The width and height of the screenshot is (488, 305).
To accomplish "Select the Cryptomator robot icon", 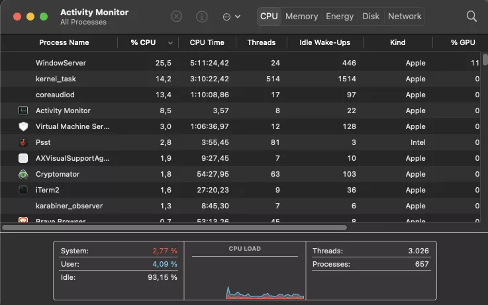I will tap(23, 174).
